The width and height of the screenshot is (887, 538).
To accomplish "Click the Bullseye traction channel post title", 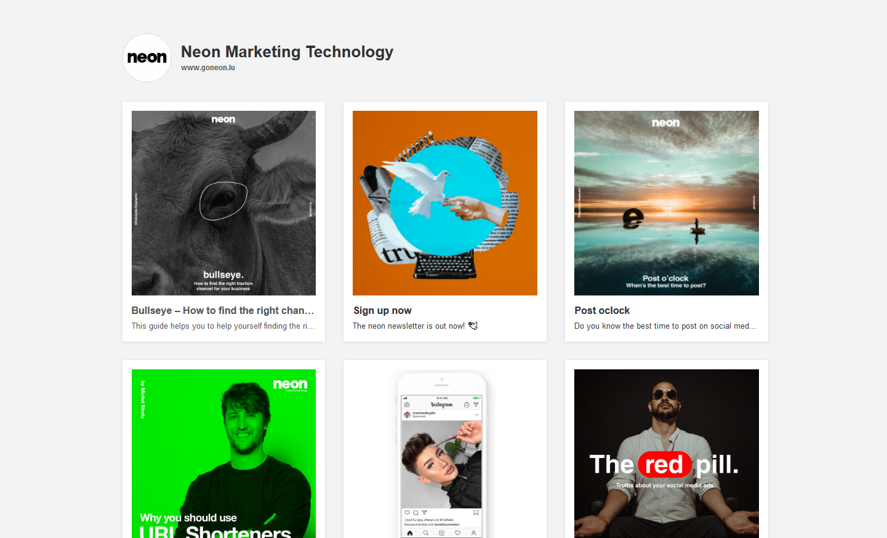I will (x=223, y=310).
